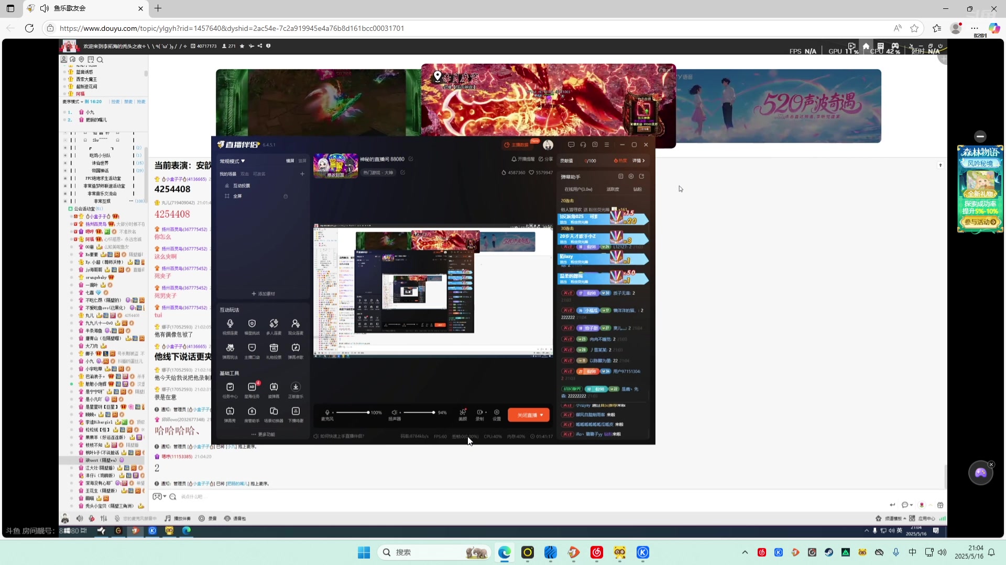Toggle 开播提醒 stream reminder
The image size is (1006, 565).
coord(523,159)
